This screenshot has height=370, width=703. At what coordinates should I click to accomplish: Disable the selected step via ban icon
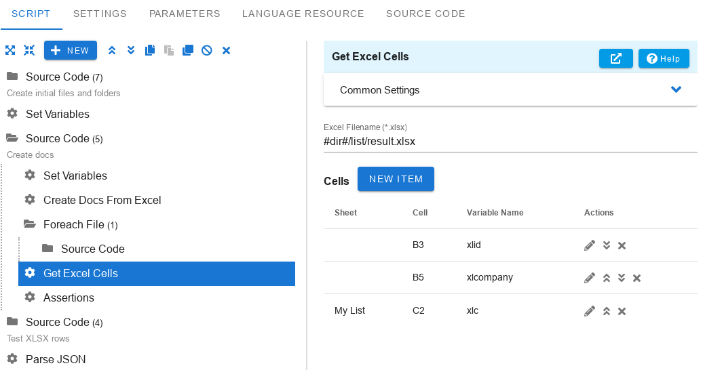[x=207, y=50]
